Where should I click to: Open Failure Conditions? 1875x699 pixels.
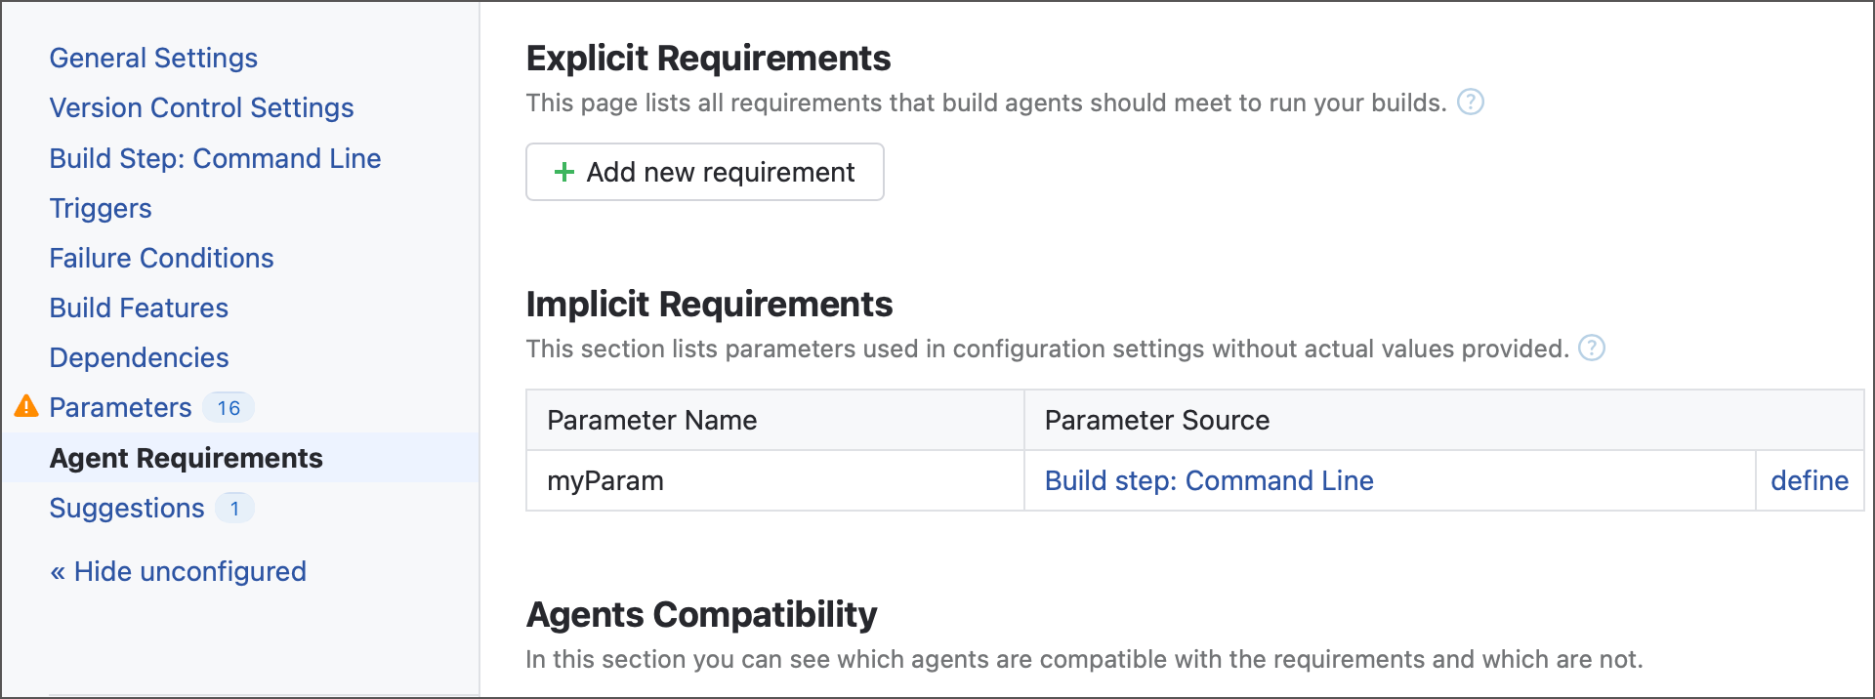tap(161, 258)
